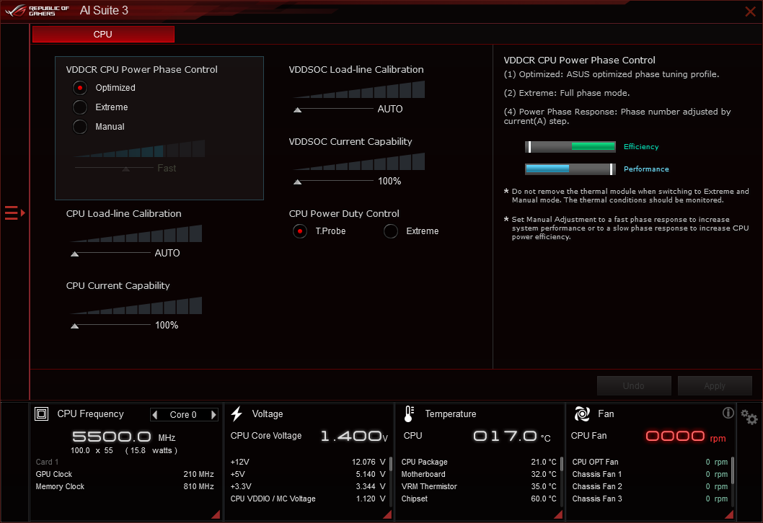Expand the Voltage panel via corner triangle
This screenshot has height=523, width=763.
coord(387,514)
